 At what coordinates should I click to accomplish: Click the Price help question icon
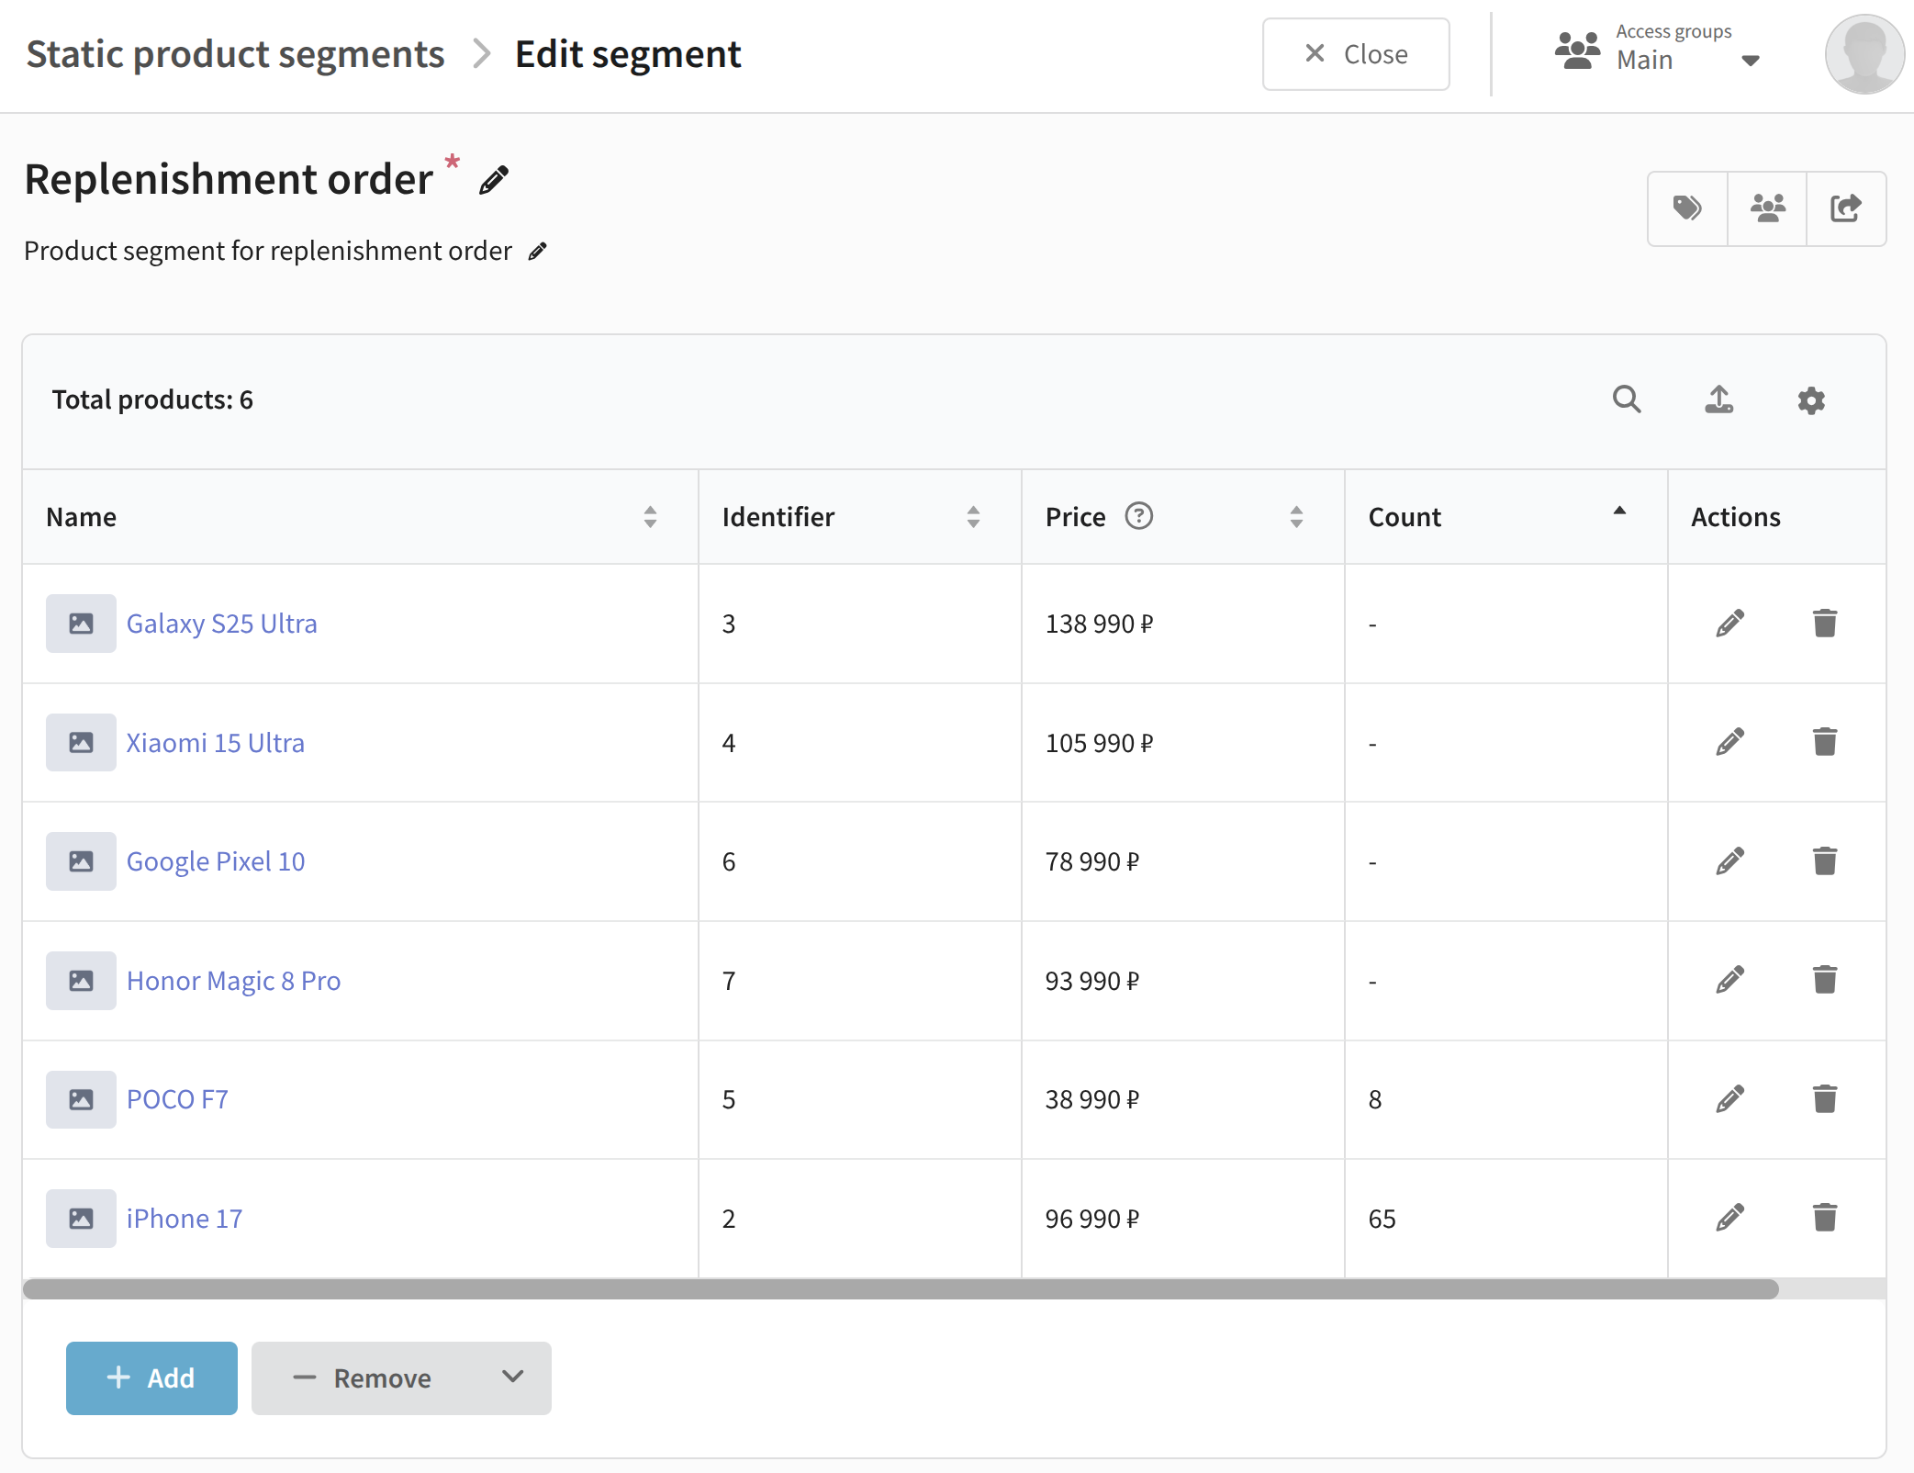pos(1138,516)
